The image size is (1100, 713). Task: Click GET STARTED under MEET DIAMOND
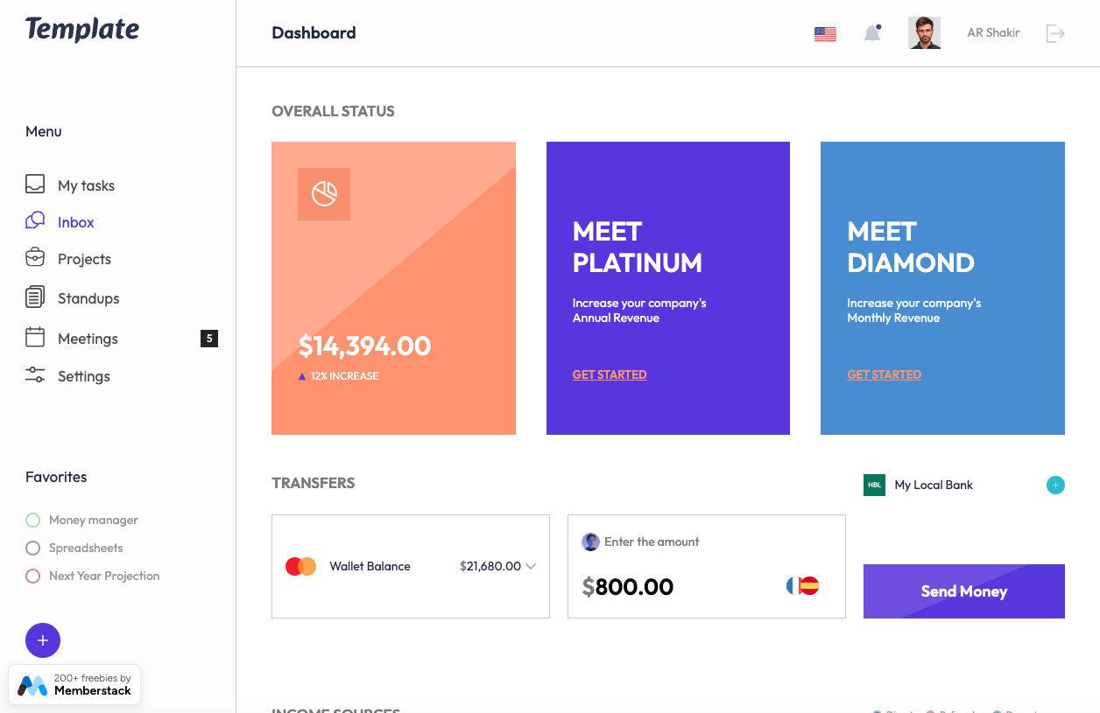tap(884, 374)
